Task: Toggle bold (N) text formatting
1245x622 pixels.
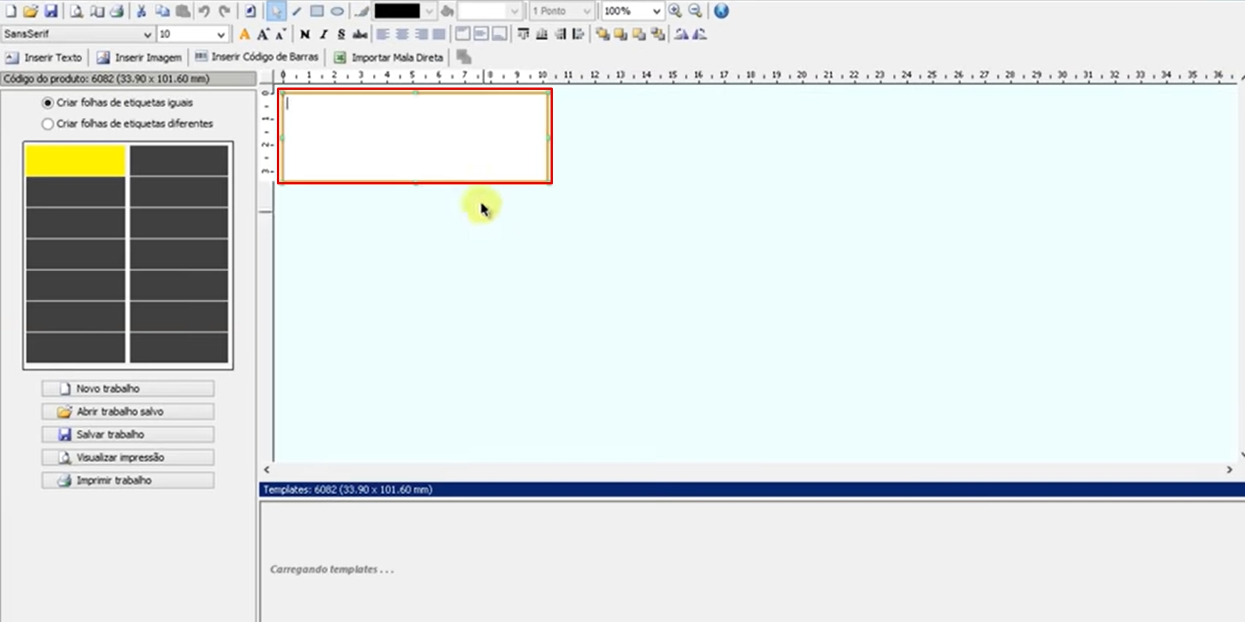Action: point(305,34)
